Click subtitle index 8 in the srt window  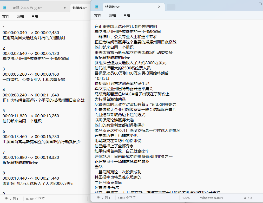4,173
